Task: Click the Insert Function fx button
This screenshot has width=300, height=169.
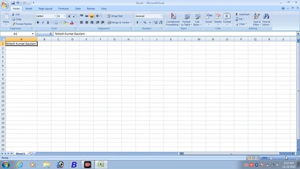Action: (51, 34)
